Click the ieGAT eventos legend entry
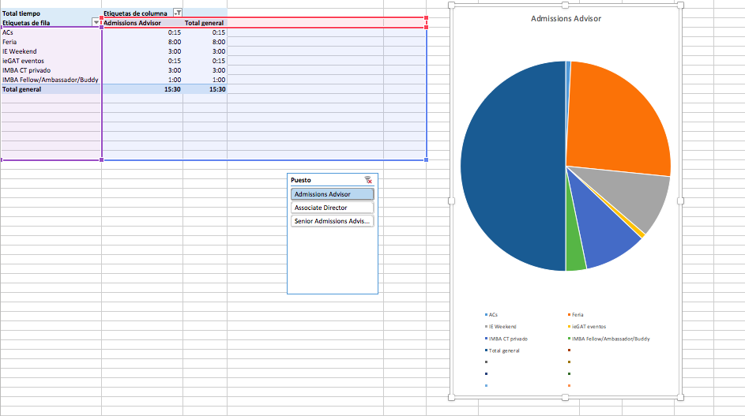 (587, 327)
